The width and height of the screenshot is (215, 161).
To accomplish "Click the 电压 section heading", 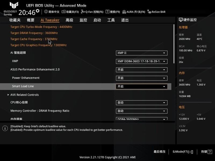I will [x=182, y=107].
